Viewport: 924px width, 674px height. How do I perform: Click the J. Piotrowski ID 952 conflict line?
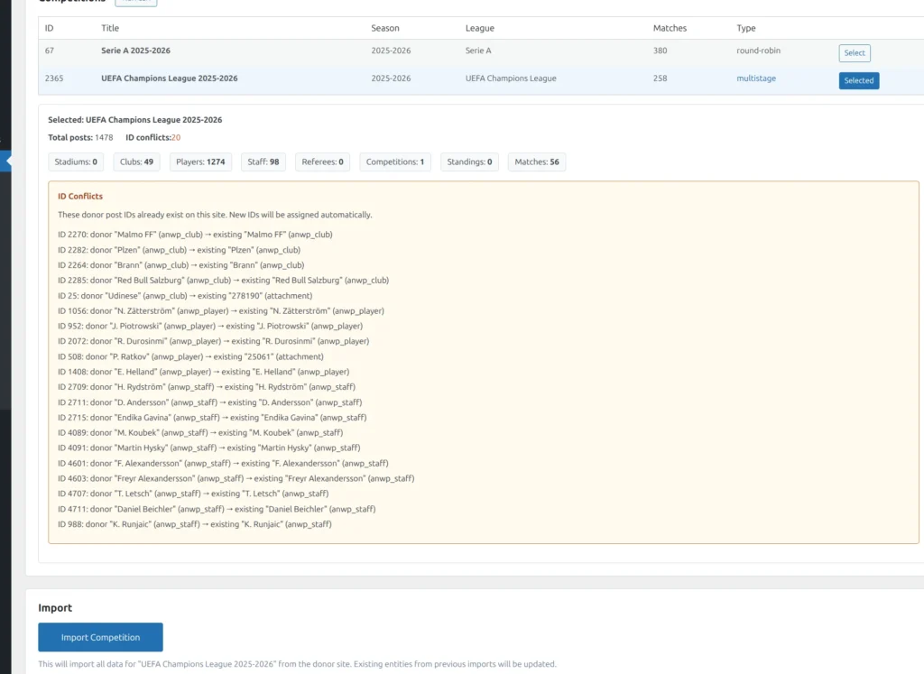point(210,326)
